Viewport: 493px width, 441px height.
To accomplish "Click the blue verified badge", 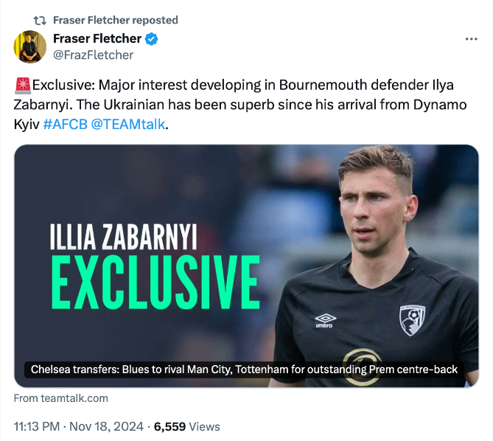I will point(152,39).
